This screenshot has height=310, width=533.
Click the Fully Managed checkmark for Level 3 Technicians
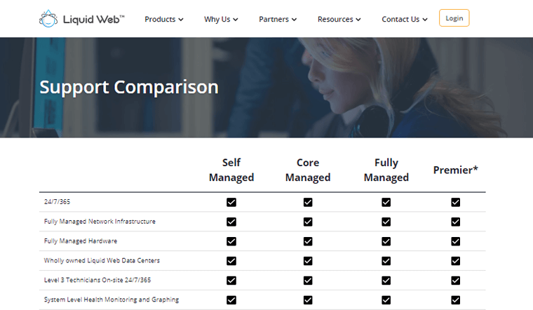click(386, 281)
